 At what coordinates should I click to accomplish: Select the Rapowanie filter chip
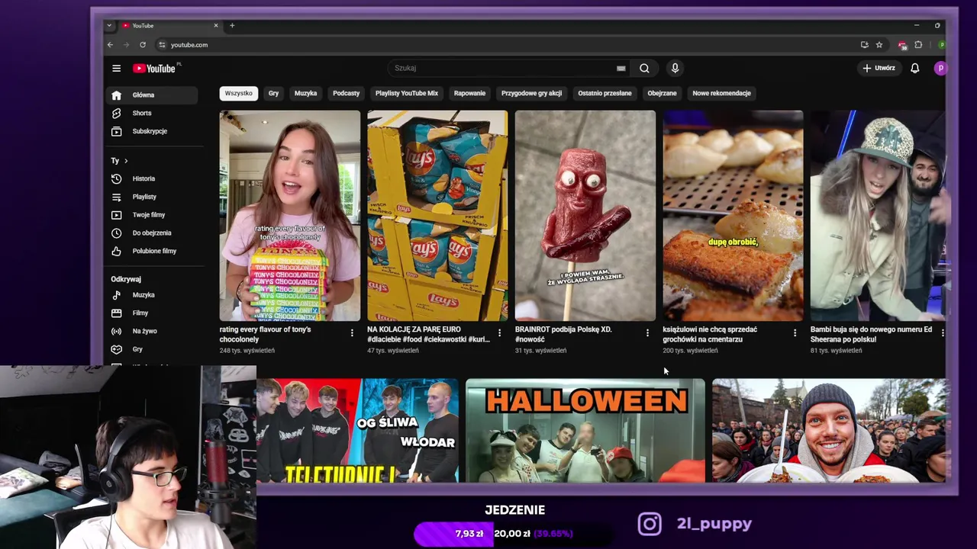pyautogui.click(x=469, y=94)
